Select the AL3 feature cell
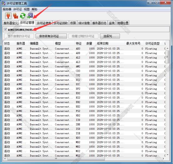The height and width of the screenshot is (164, 173). pyautogui.click(x=78, y=62)
